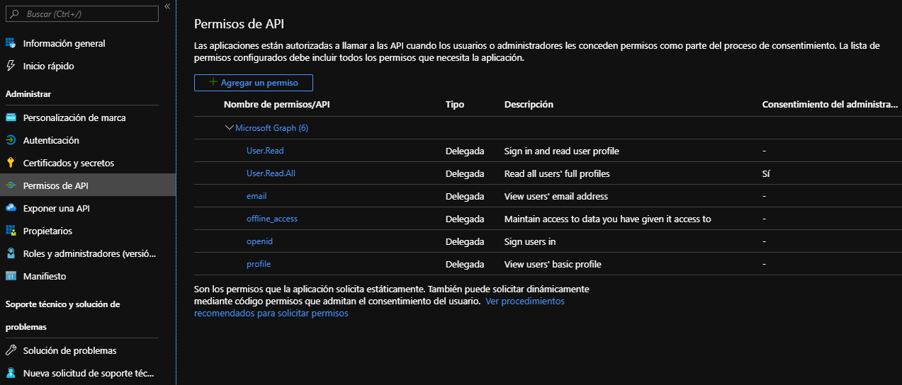Click 'Sign users in' description
This screenshot has height=385, width=902.
530,241
